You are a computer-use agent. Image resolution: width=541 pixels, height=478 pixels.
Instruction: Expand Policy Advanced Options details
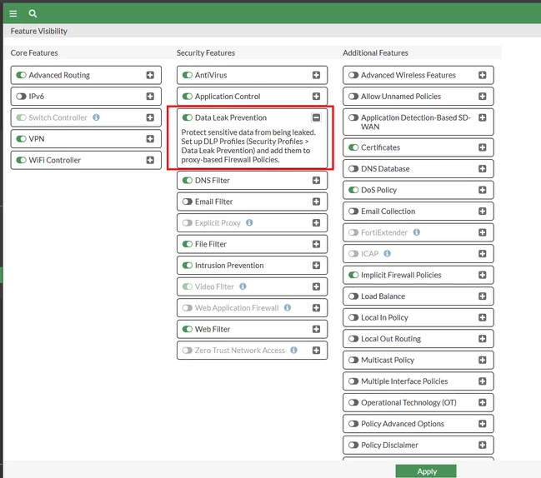483,424
